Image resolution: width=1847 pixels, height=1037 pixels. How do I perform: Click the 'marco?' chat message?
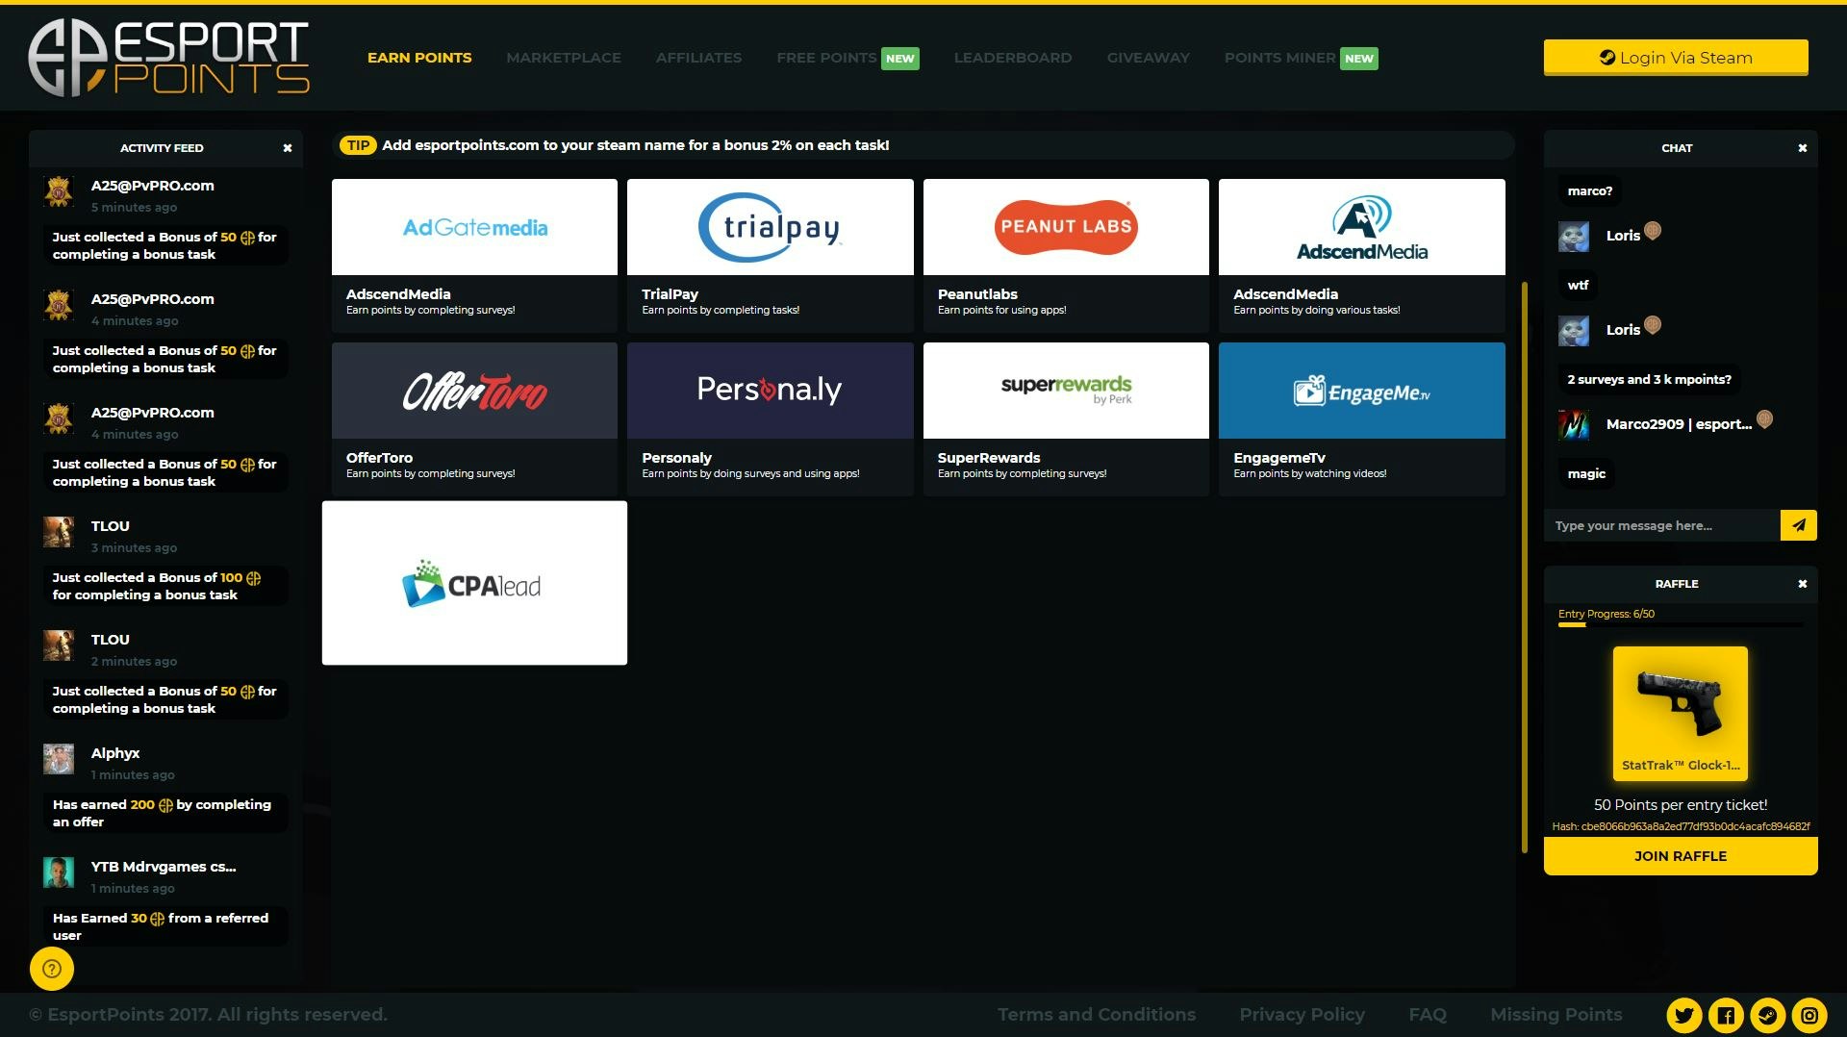point(1589,191)
